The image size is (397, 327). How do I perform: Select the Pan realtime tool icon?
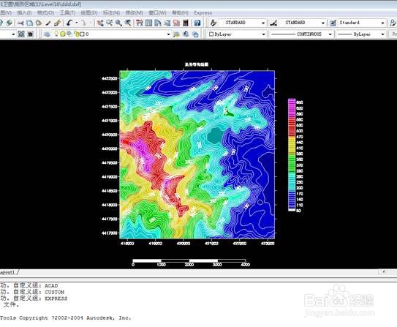click(100, 23)
